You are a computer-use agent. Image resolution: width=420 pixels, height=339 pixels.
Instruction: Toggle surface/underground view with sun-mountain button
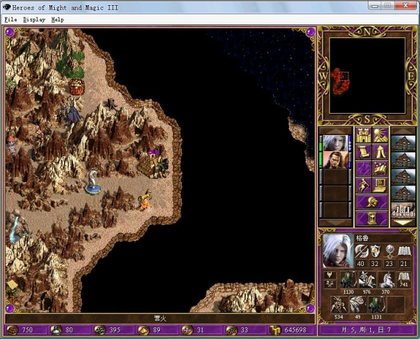[x=380, y=135]
